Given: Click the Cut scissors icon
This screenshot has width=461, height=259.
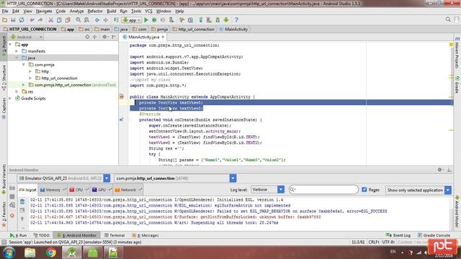Looking at the screenshot, I should coord(50,20).
